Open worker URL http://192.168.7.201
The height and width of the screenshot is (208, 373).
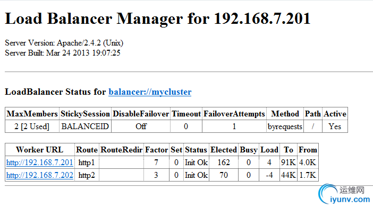point(39,162)
